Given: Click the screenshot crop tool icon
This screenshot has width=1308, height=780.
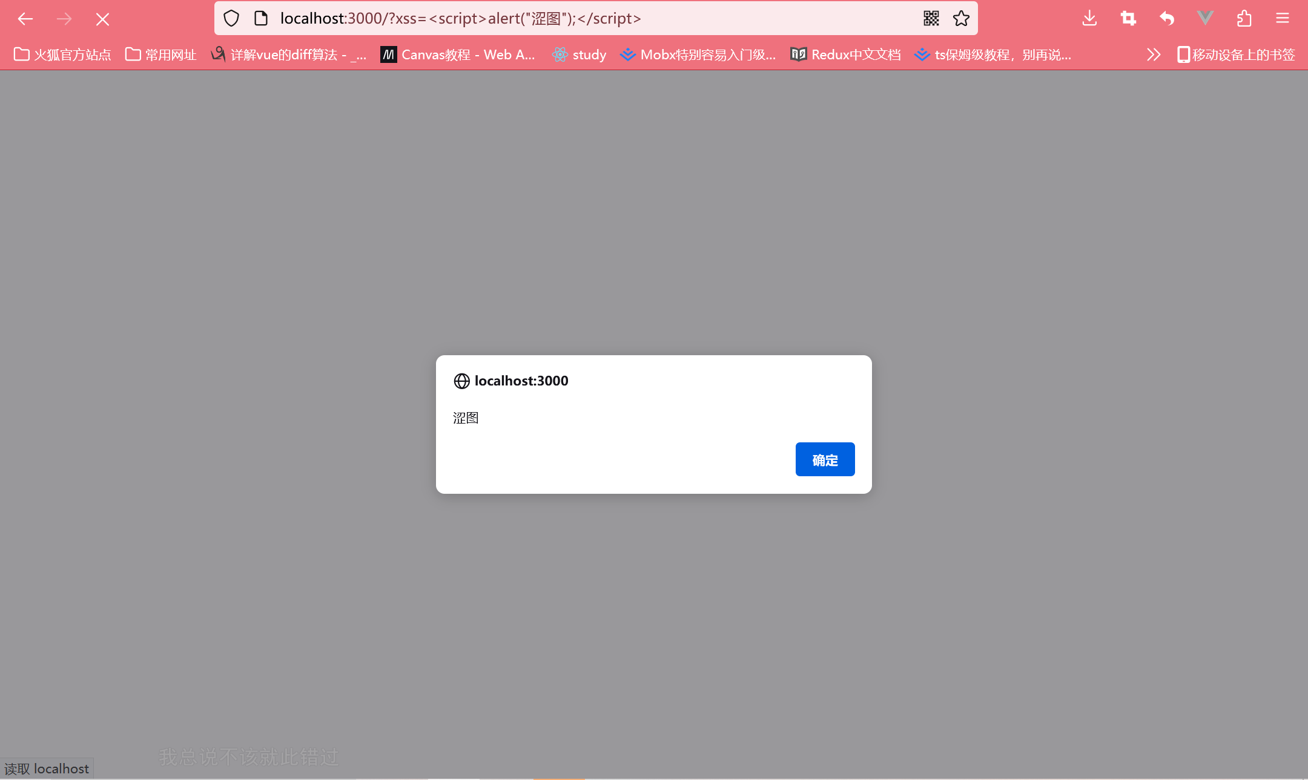Looking at the screenshot, I should [x=1128, y=18].
